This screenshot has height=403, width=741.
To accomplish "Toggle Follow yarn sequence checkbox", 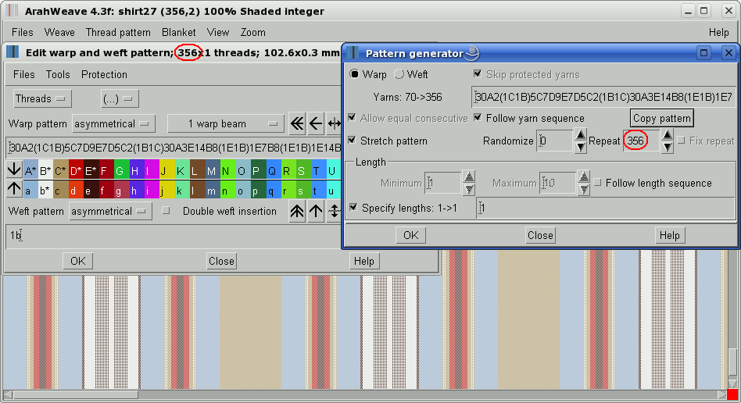I will click(478, 118).
